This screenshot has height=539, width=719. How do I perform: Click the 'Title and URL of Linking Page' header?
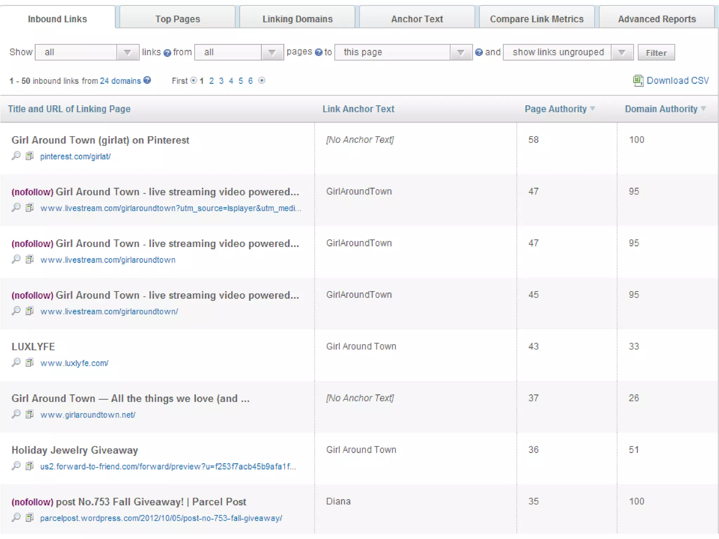point(69,109)
